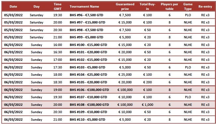The height and width of the screenshot is (125, 216).
Task: Select the Guaranteed prize column header
Action: (x=125, y=7)
